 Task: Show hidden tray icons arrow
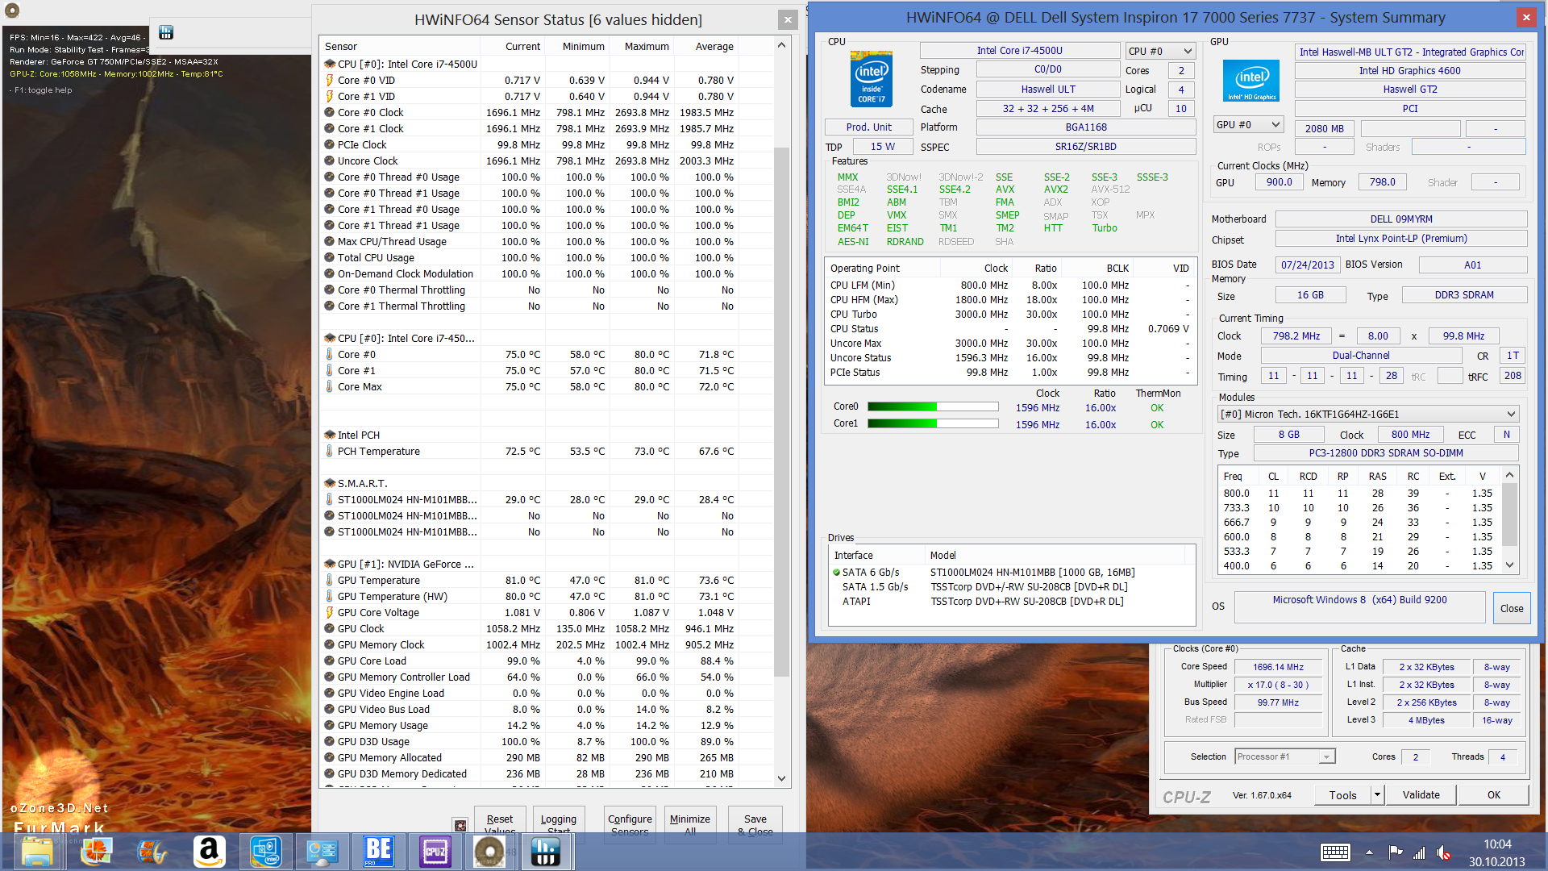[x=1369, y=852]
